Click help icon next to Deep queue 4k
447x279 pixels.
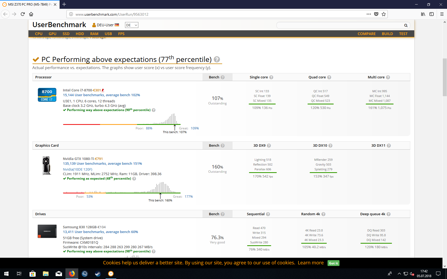pos(388,214)
